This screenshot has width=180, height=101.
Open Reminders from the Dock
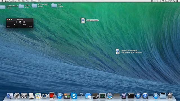[x=31, y=96]
